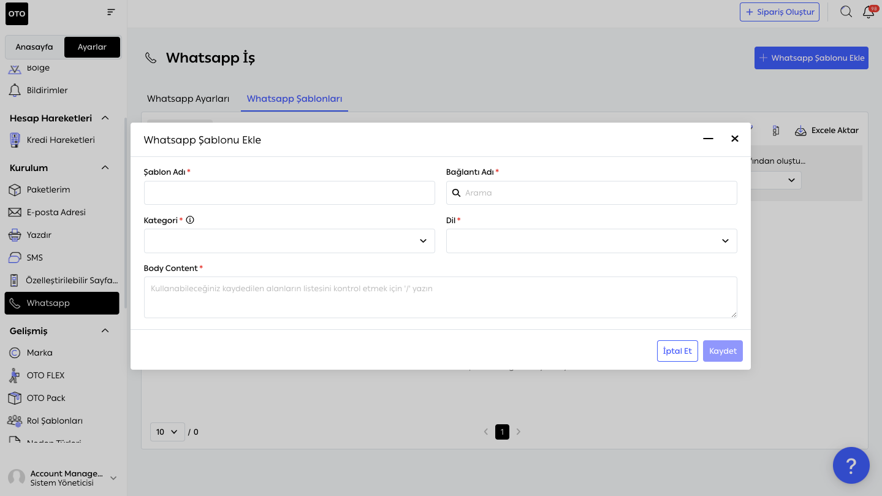The width and height of the screenshot is (882, 496).
Task: Click the OTO FLEX courier icon
Action: [x=15, y=375]
